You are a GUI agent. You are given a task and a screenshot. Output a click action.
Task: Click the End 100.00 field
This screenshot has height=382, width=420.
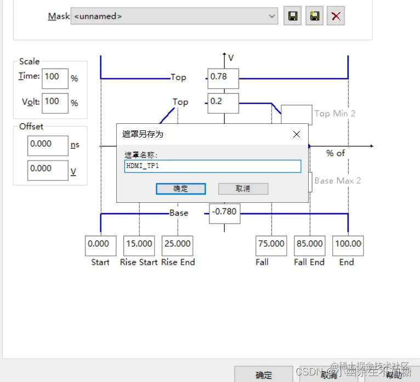(348, 246)
